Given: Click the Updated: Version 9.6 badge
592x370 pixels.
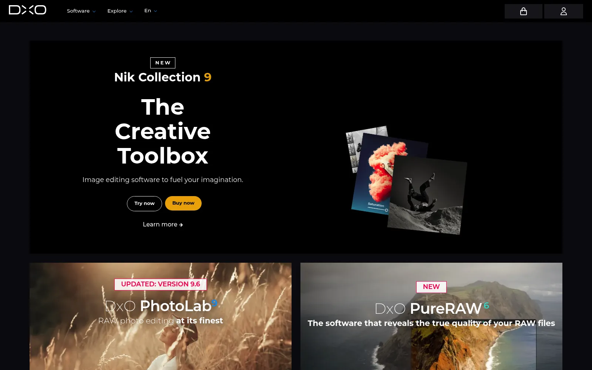Looking at the screenshot, I should pyautogui.click(x=161, y=284).
